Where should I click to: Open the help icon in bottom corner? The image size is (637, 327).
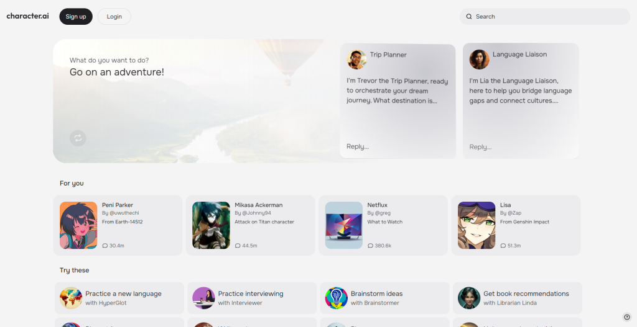[627, 317]
